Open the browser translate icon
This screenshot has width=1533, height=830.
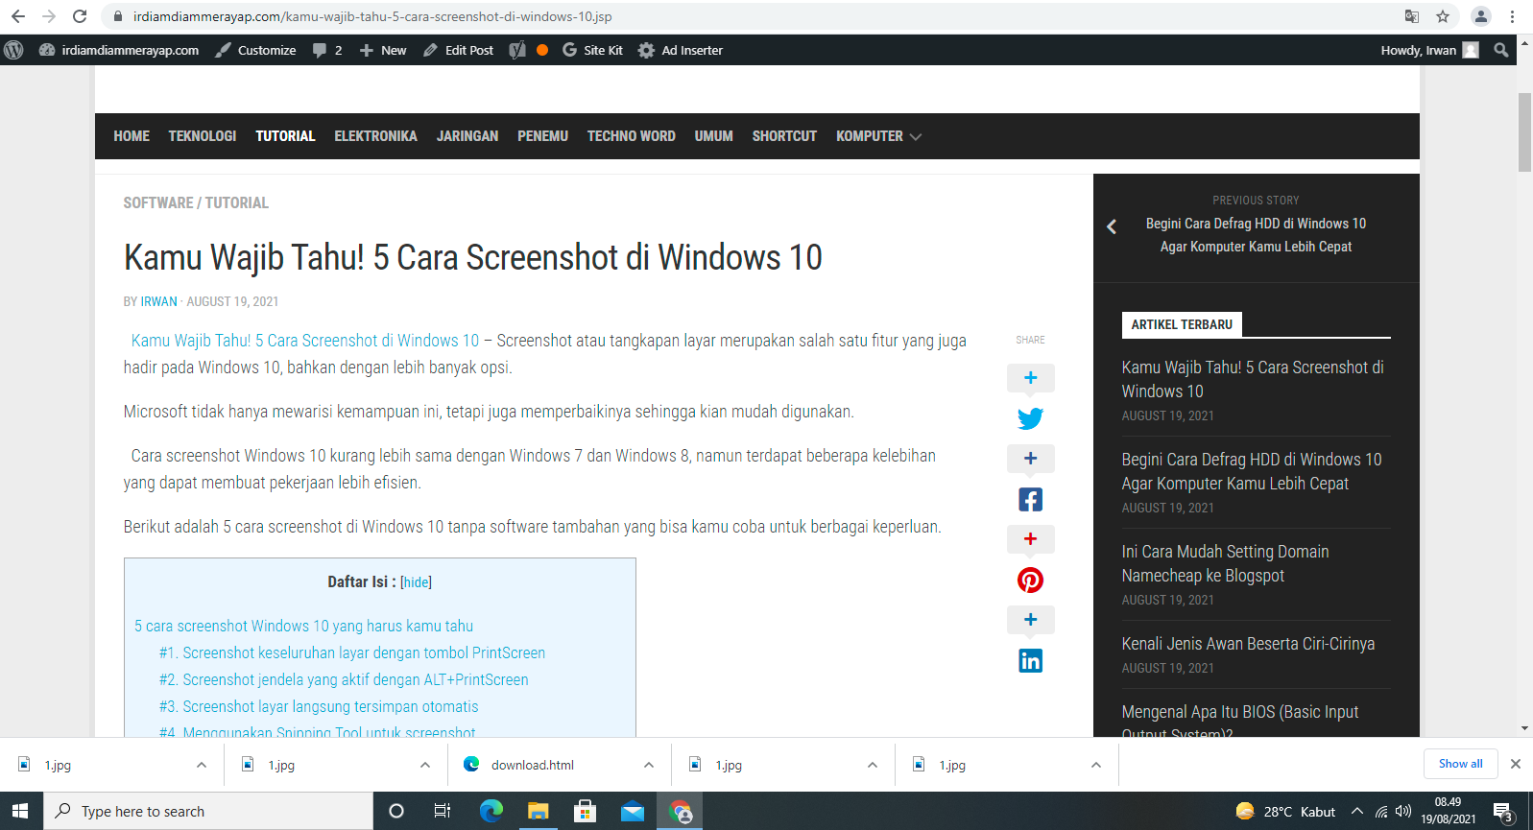[1411, 16]
